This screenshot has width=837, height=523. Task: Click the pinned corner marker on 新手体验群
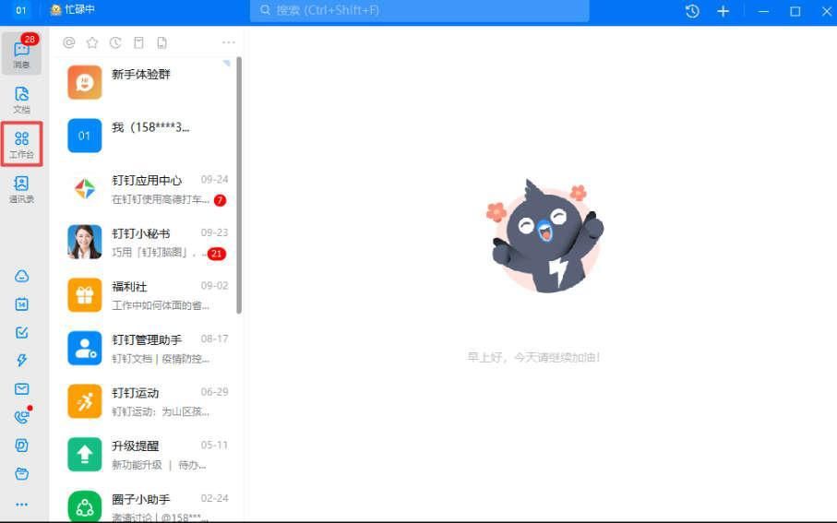(x=226, y=63)
